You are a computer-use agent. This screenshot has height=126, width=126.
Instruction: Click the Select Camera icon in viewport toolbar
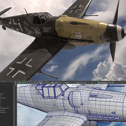[x=19, y=83]
